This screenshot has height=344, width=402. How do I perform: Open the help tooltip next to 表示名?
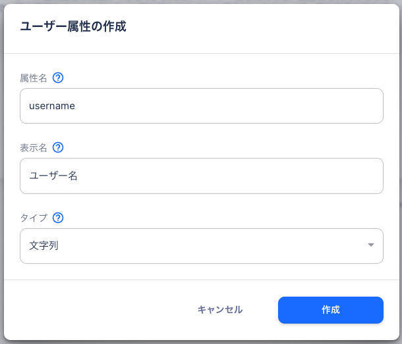[x=58, y=147]
